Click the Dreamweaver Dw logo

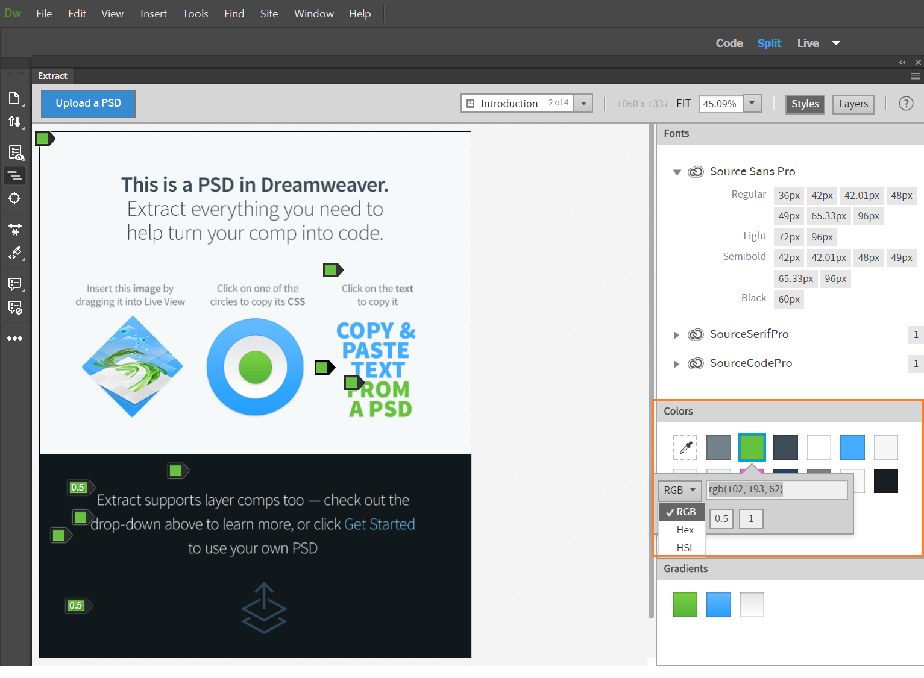(x=13, y=13)
